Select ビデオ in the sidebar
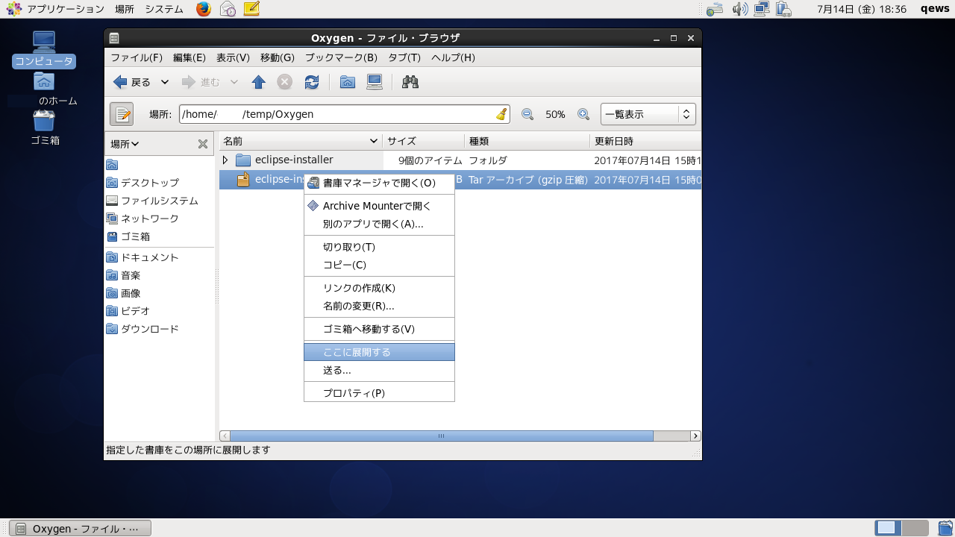The width and height of the screenshot is (955, 537). click(x=128, y=311)
